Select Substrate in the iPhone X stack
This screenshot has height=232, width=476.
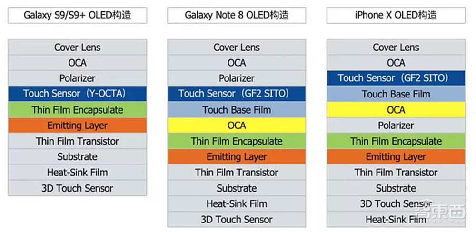pyautogui.click(x=396, y=188)
